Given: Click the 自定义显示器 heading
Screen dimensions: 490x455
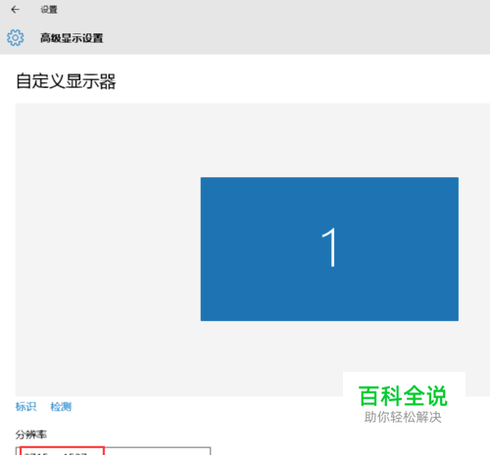Looking at the screenshot, I should [66, 81].
